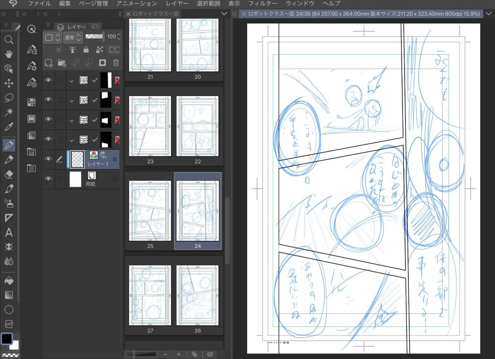The height and width of the screenshot is (359, 495).
Task: Select the Airbrush spray tool
Action: 8,203
